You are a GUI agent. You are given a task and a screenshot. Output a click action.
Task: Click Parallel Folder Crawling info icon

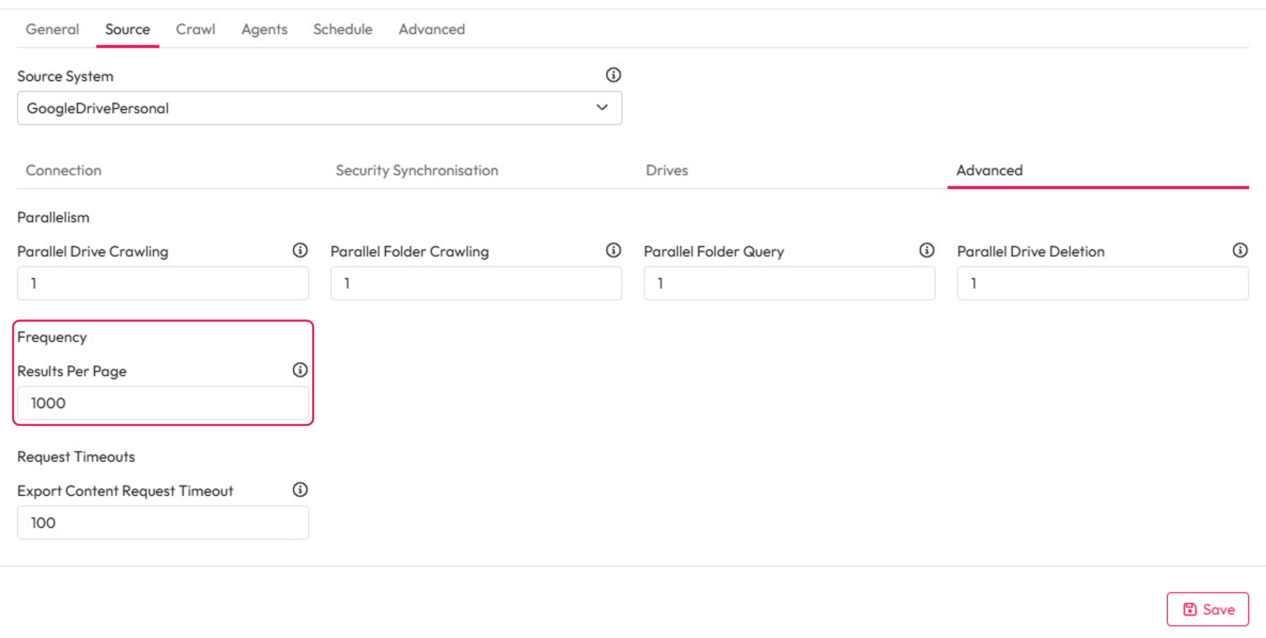coord(613,251)
